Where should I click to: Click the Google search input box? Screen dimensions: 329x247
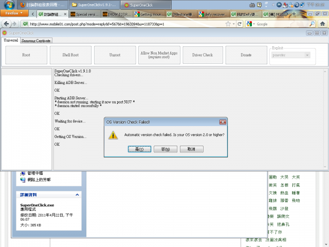tap(282, 24)
